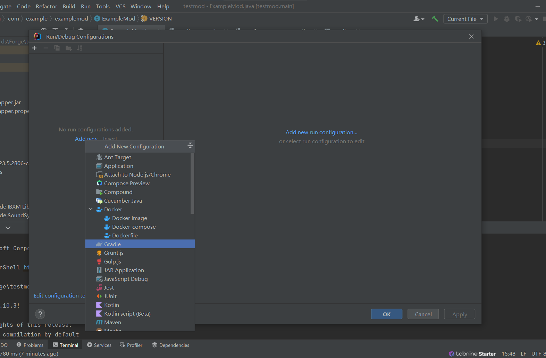546x358 pixels.
Task: Click the remove configuration minus icon
Action: coord(45,48)
